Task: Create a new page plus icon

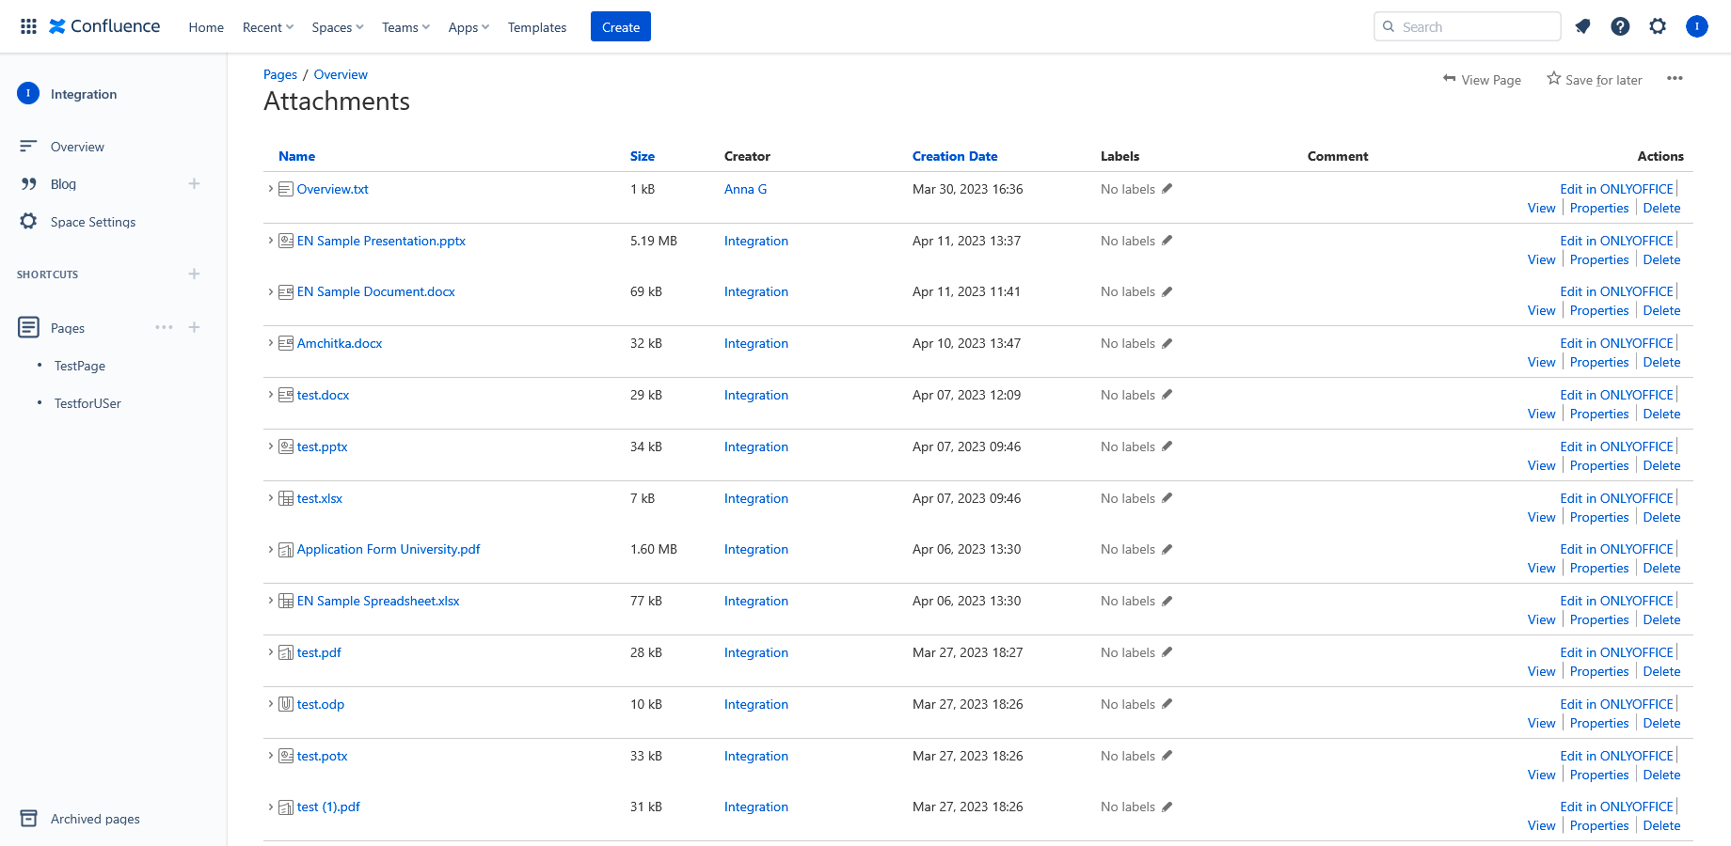Action: click(x=194, y=327)
